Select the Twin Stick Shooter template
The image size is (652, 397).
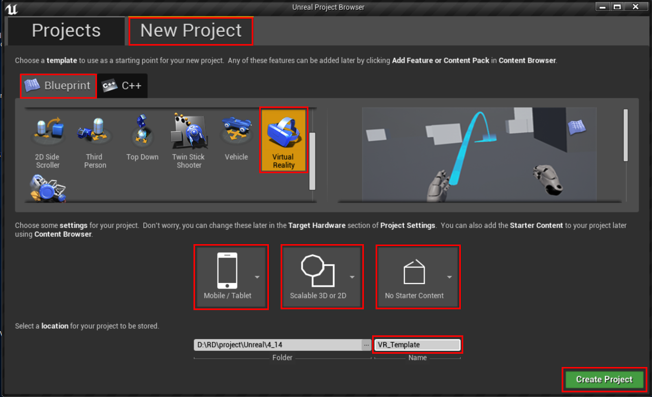click(x=189, y=141)
